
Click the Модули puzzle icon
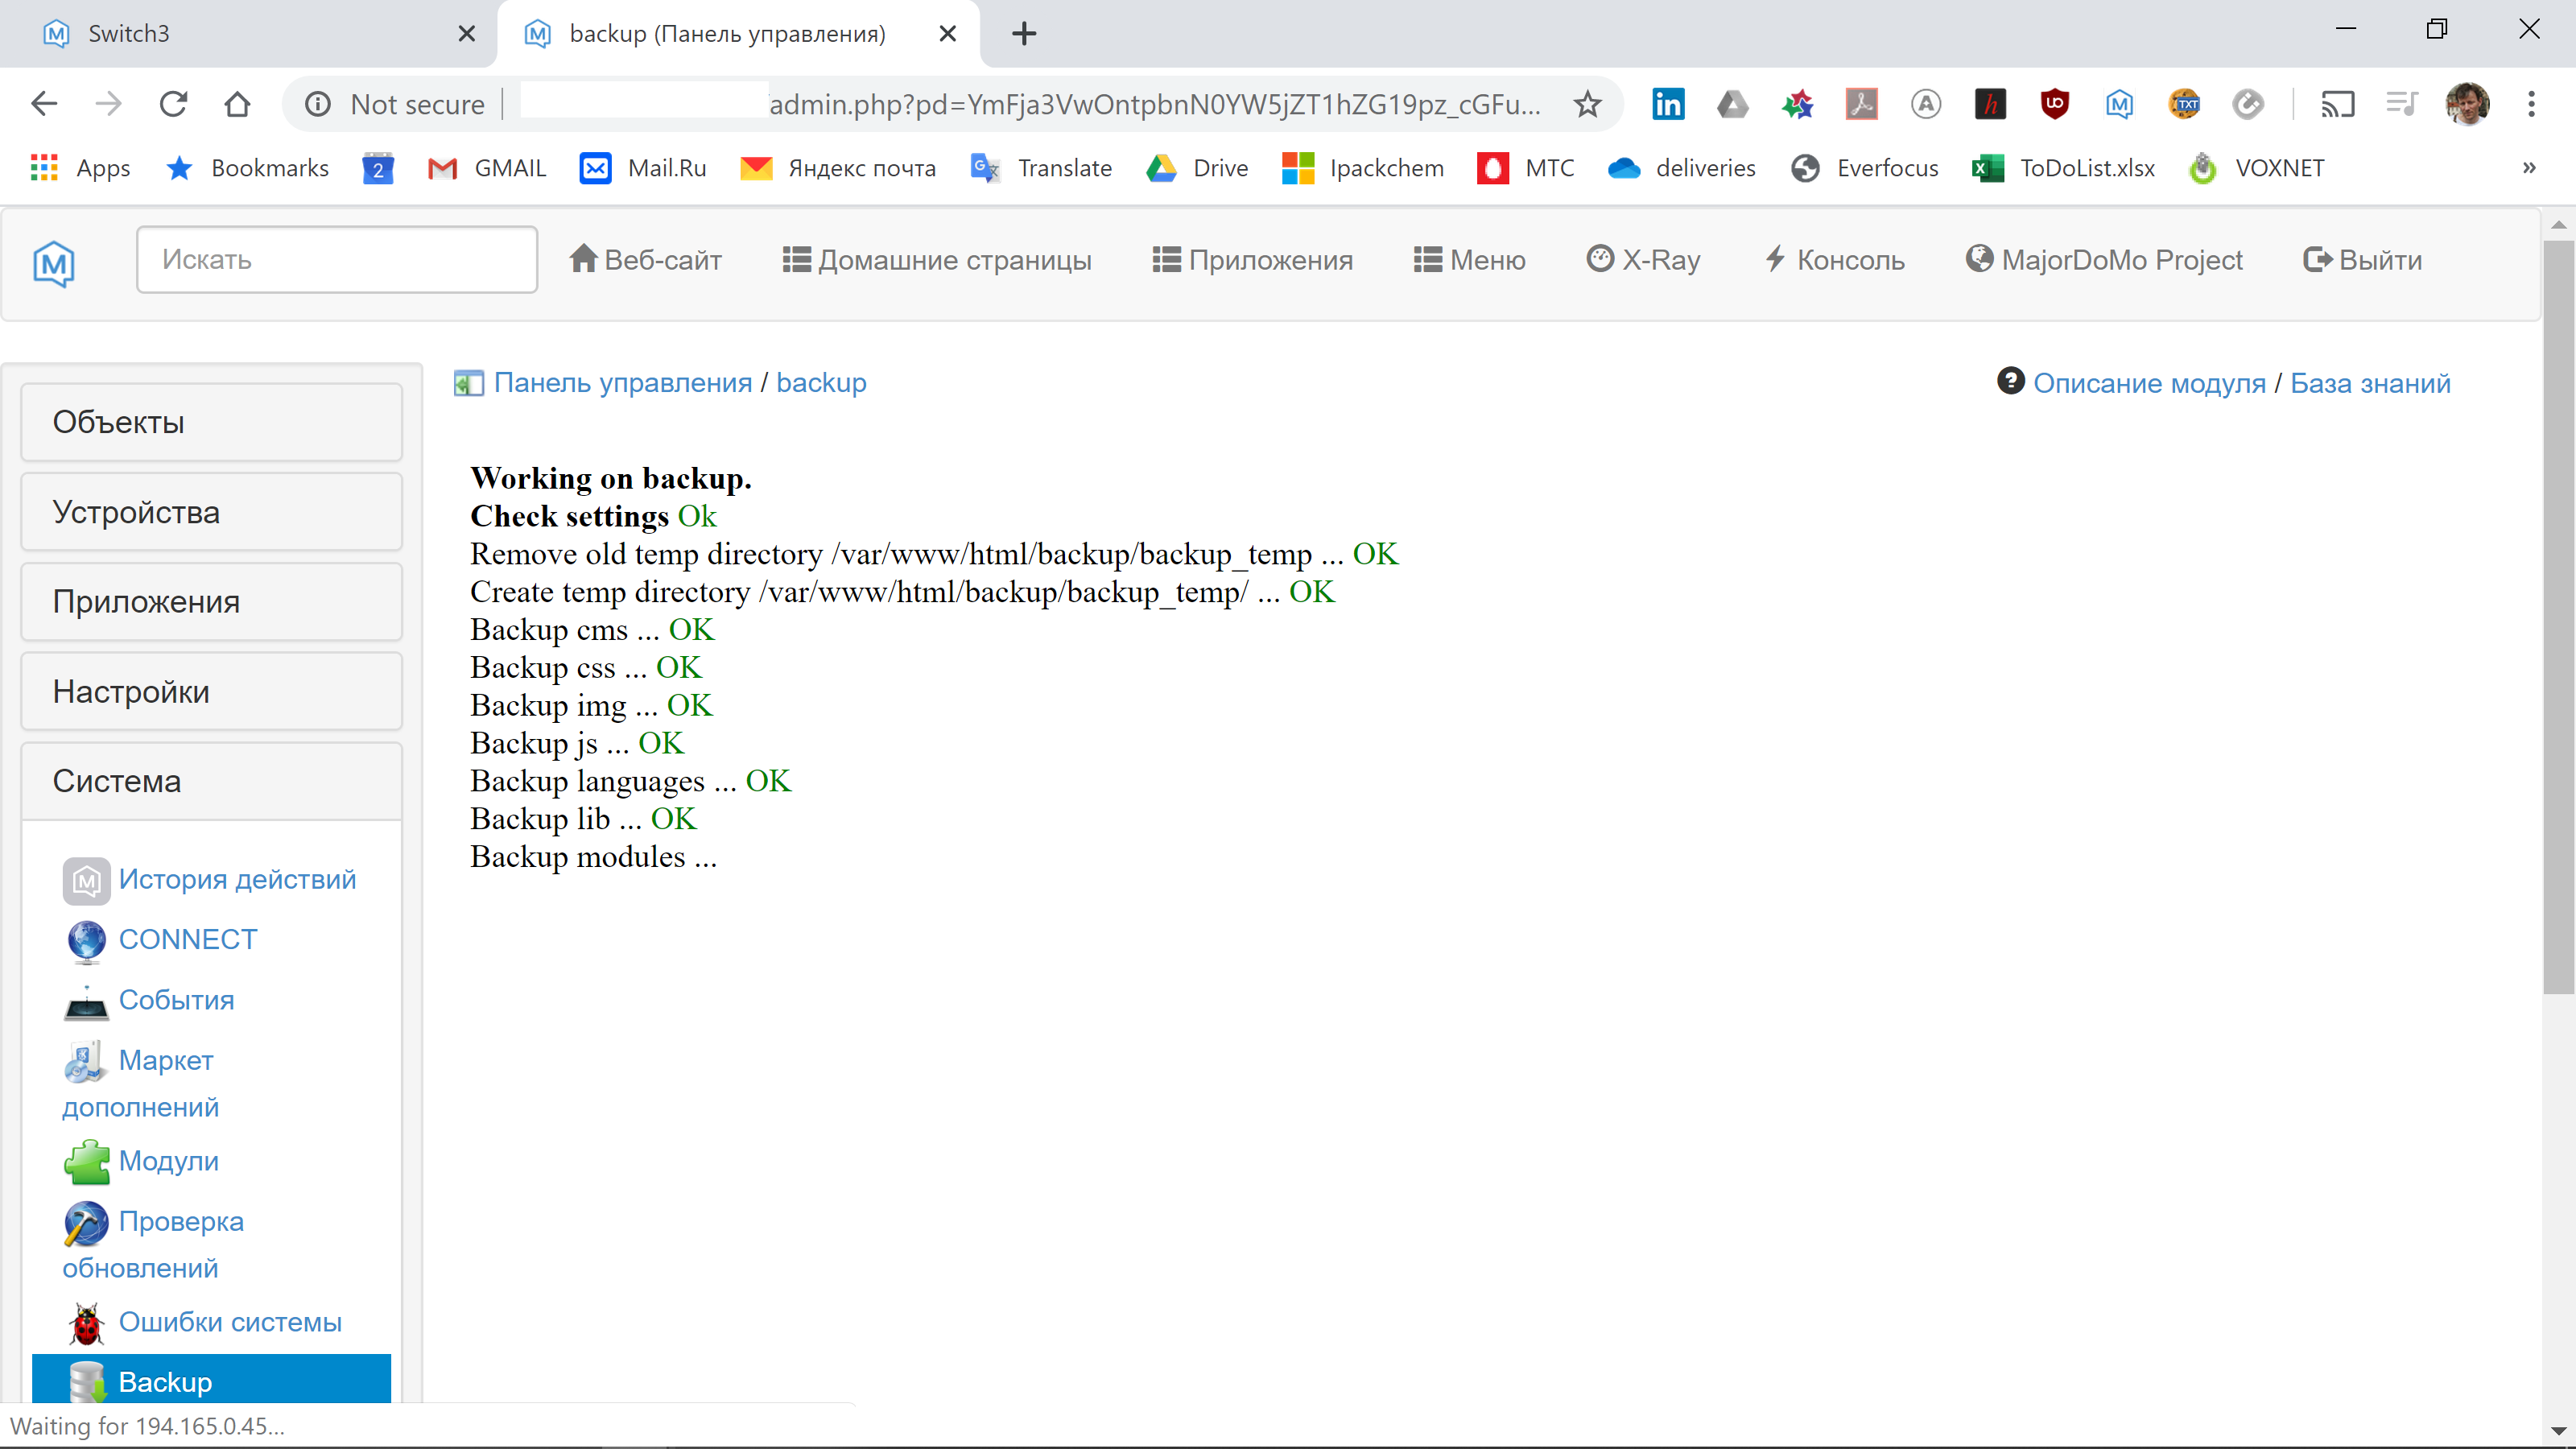pos(87,1161)
